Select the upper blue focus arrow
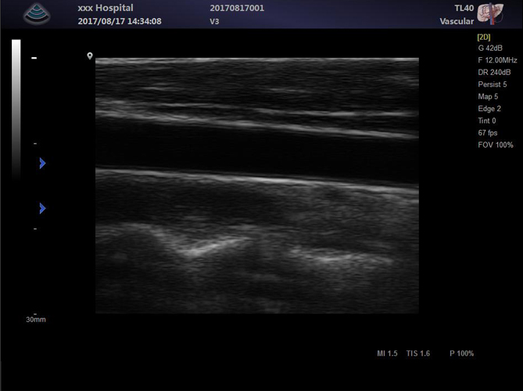This screenshot has width=523, height=391. tap(42, 163)
